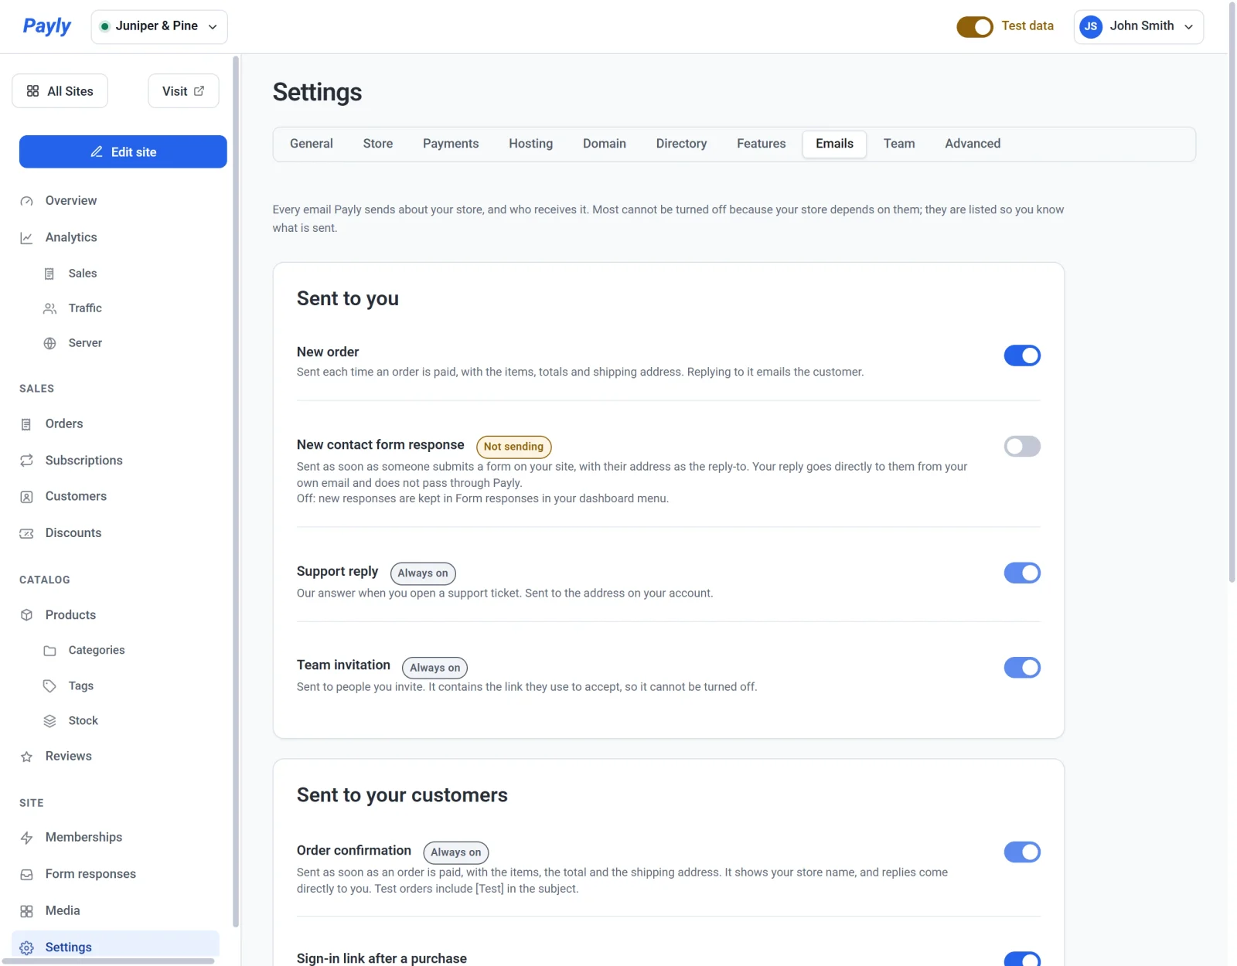1237x966 pixels.
Task: Click the green status dot by Juniper & Pine
Action: 104,26
